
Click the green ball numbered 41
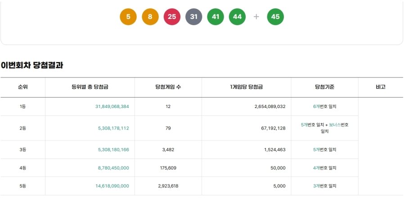pyautogui.click(x=216, y=17)
